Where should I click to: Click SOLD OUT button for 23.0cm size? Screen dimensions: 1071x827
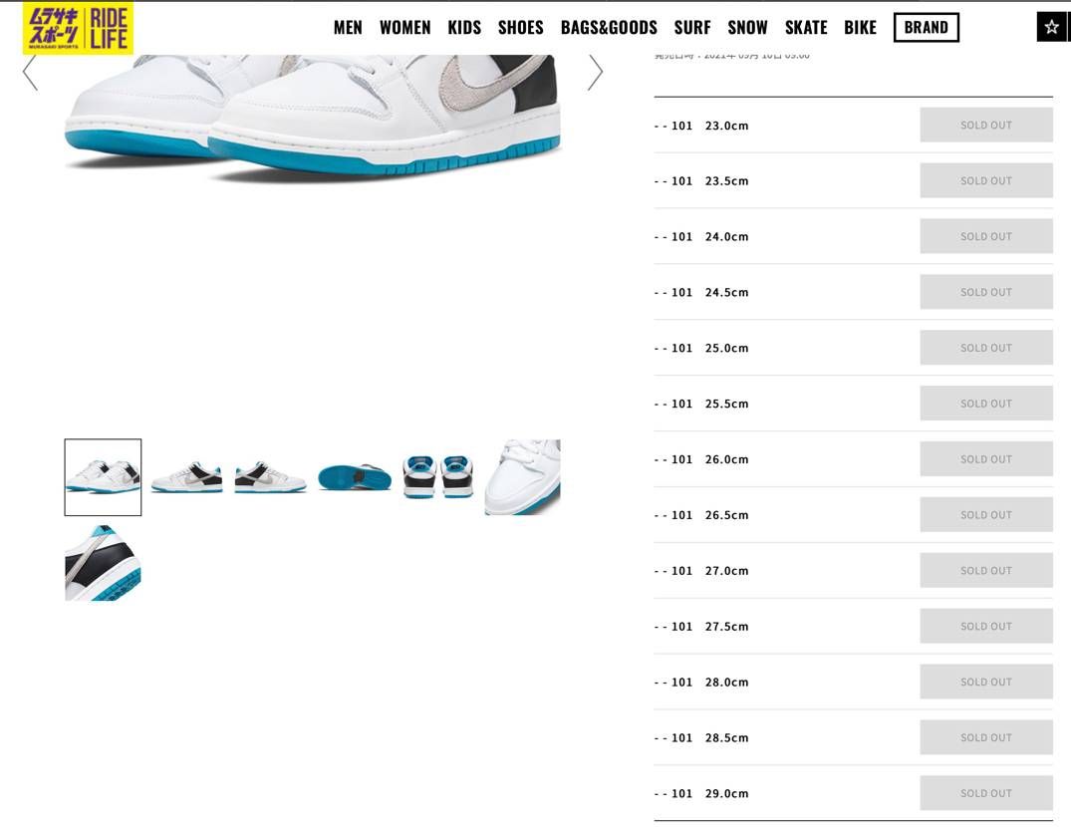point(986,125)
